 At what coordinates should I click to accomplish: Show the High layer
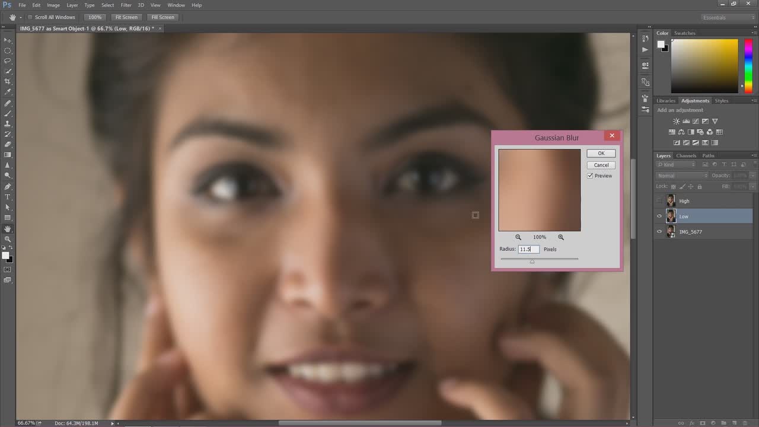click(x=659, y=201)
